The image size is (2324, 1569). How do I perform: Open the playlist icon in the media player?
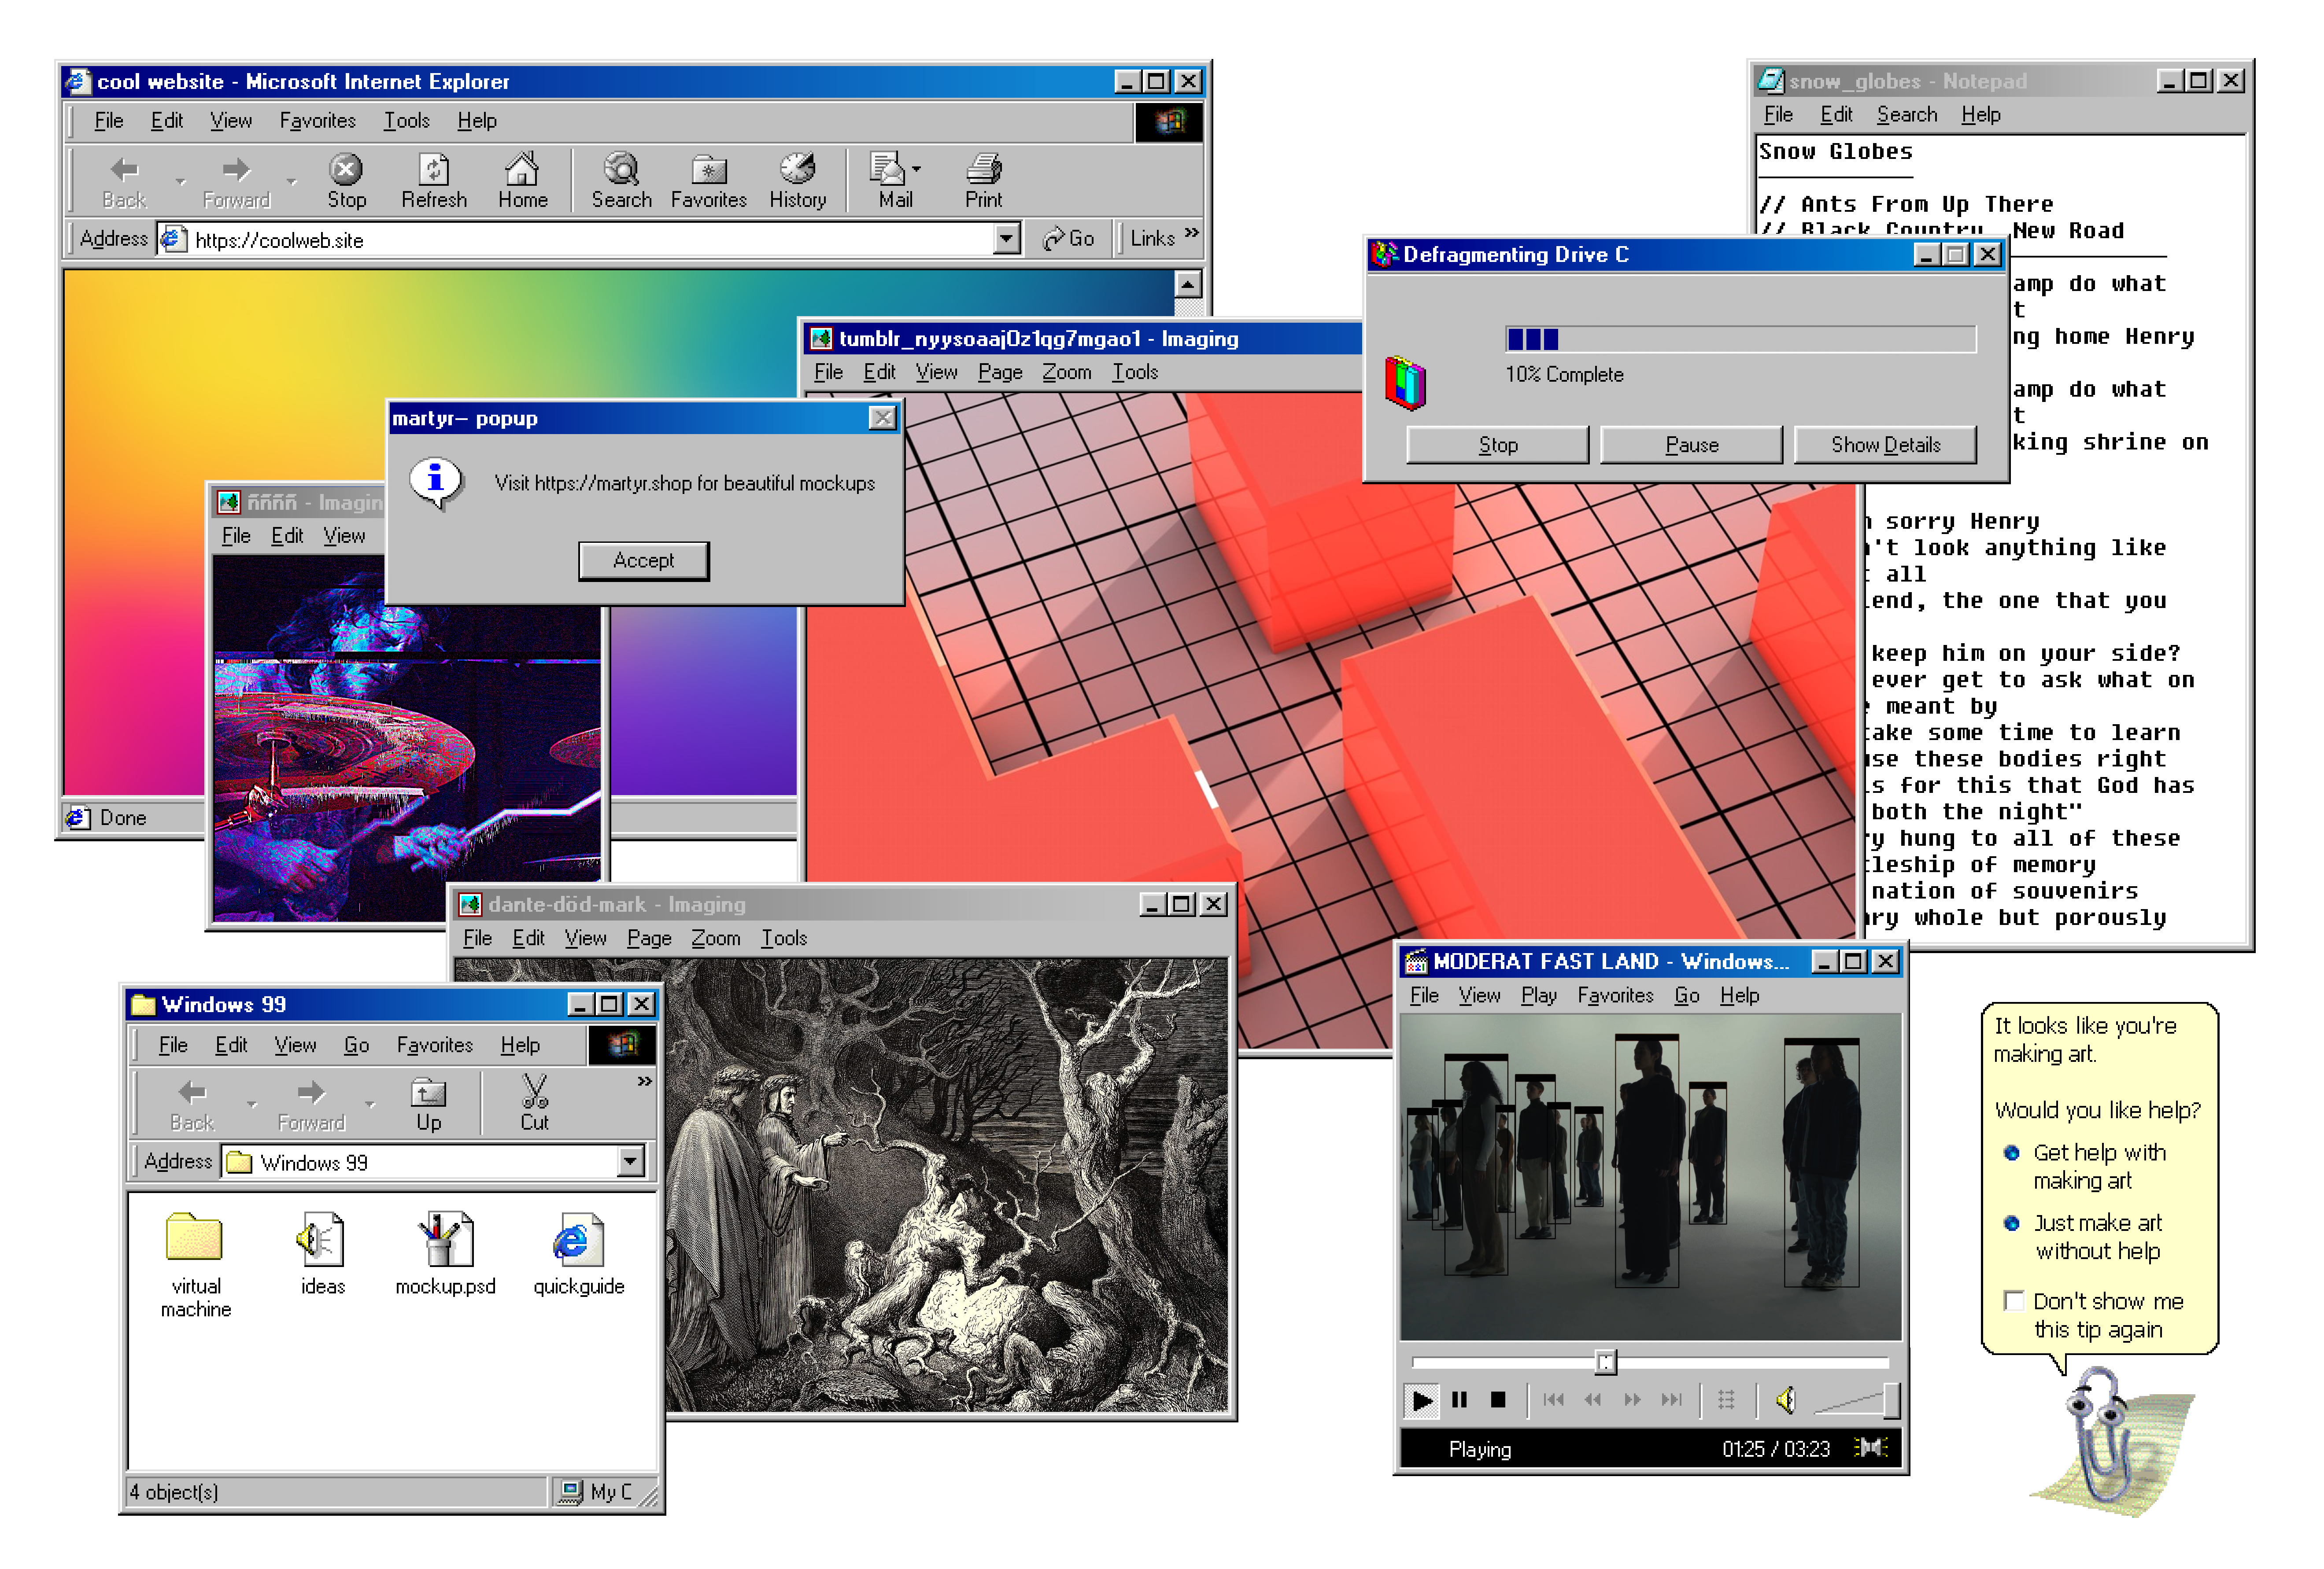(x=1726, y=1399)
